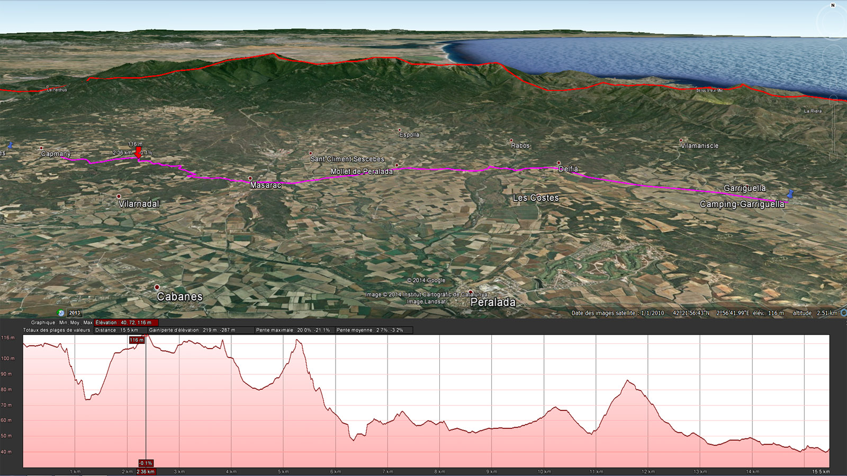Image resolution: width=847 pixels, height=476 pixels.
Task: Click the Vilarnadal place marker dot
Action: click(x=119, y=197)
